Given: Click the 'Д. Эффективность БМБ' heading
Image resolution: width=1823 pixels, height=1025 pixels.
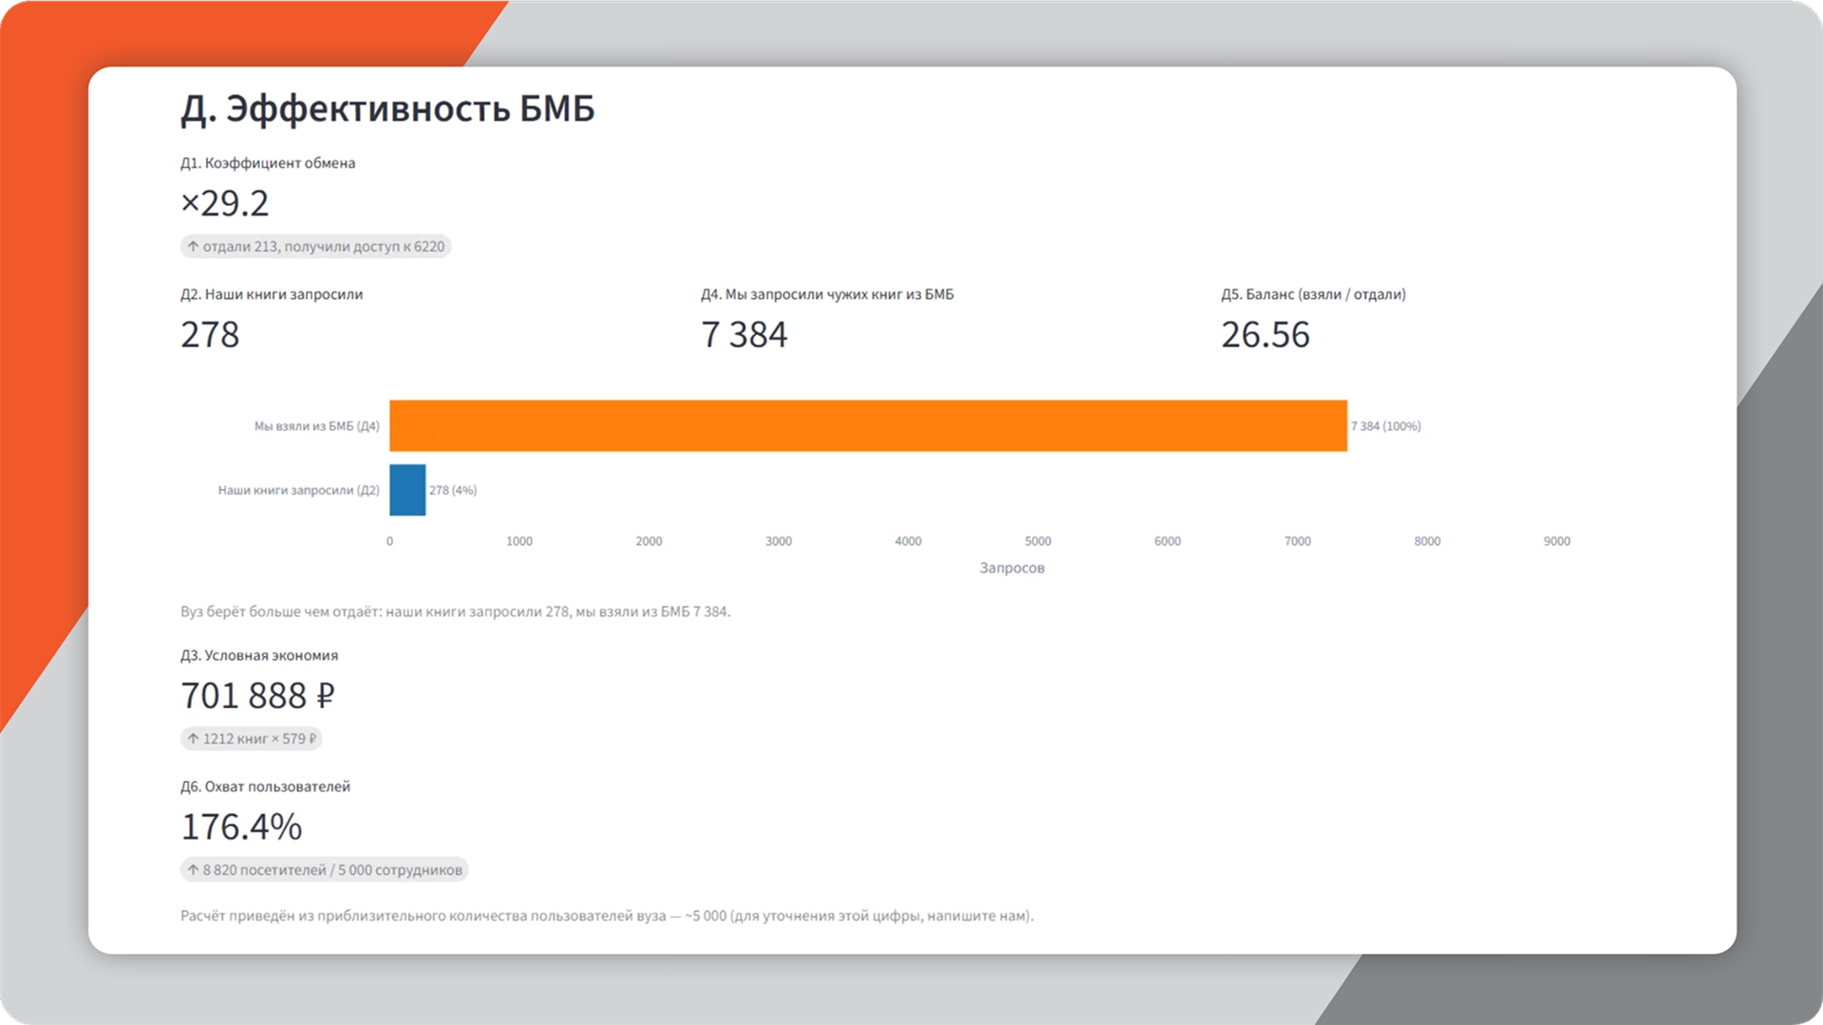Looking at the screenshot, I should click(x=387, y=109).
